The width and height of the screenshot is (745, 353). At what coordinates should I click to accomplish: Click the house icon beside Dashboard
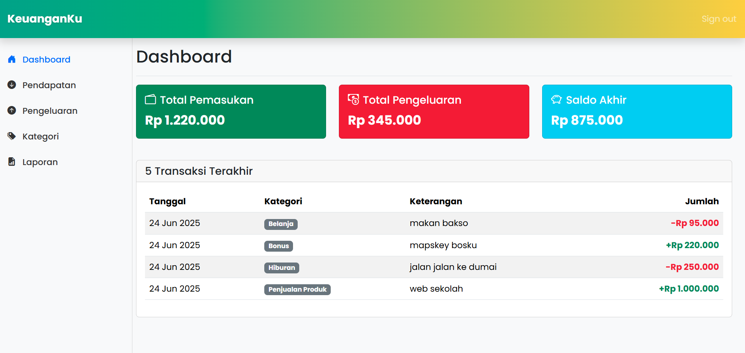[x=12, y=59]
